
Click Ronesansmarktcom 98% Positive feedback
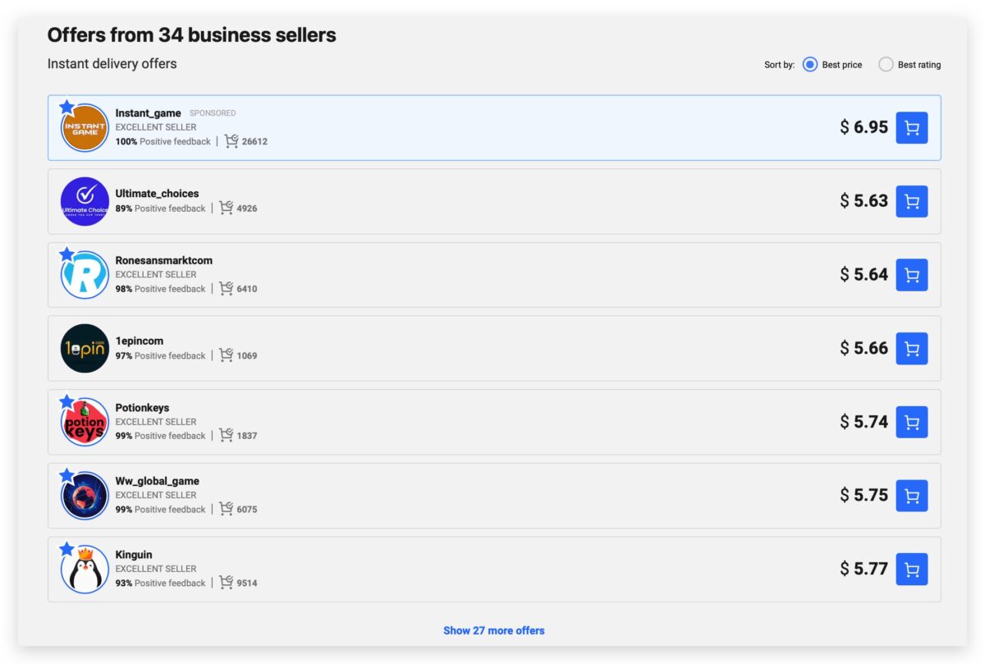coord(160,289)
